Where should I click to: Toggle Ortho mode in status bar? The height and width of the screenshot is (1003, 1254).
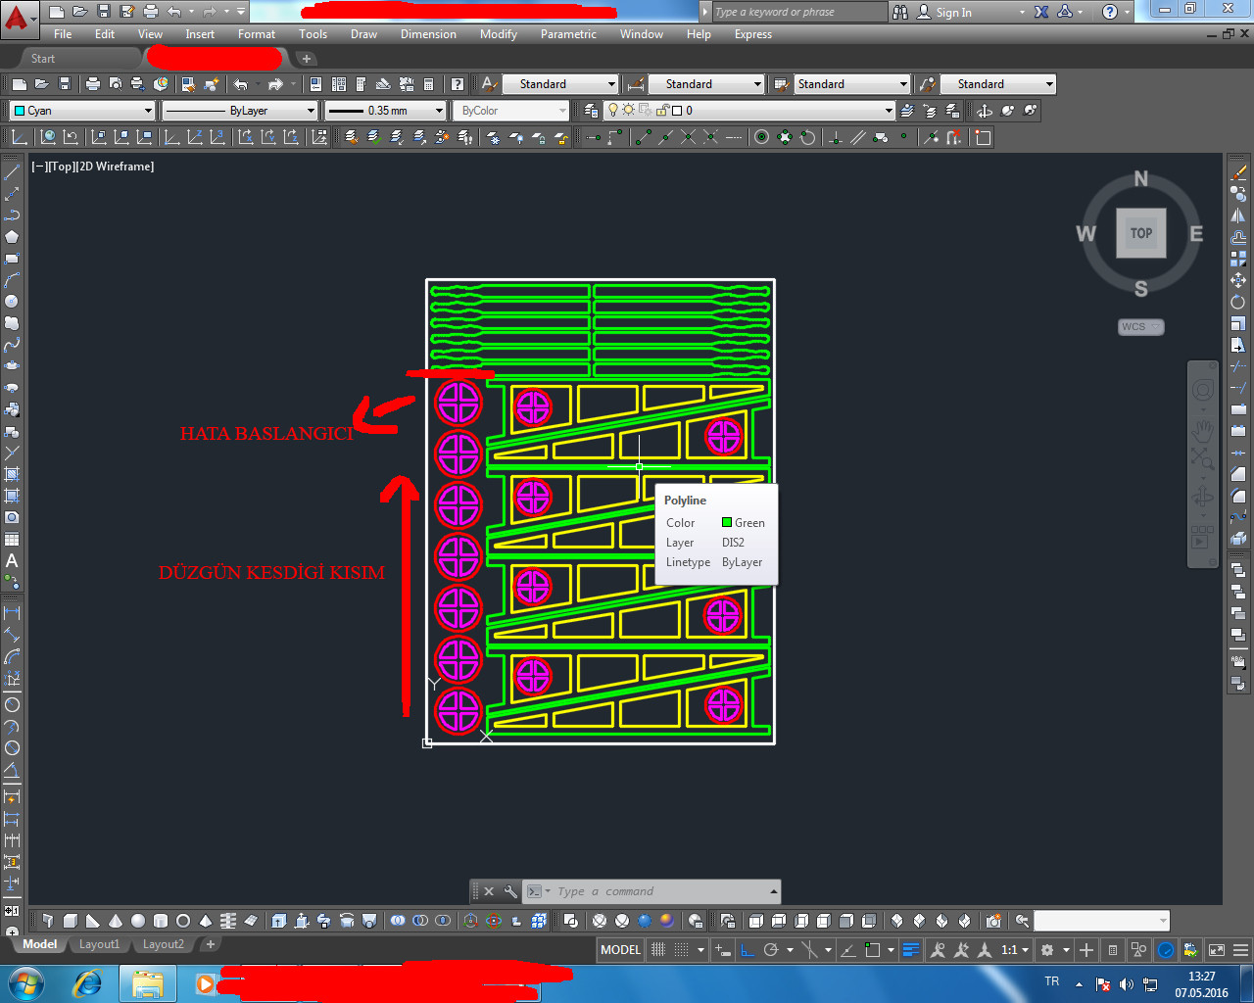(748, 950)
